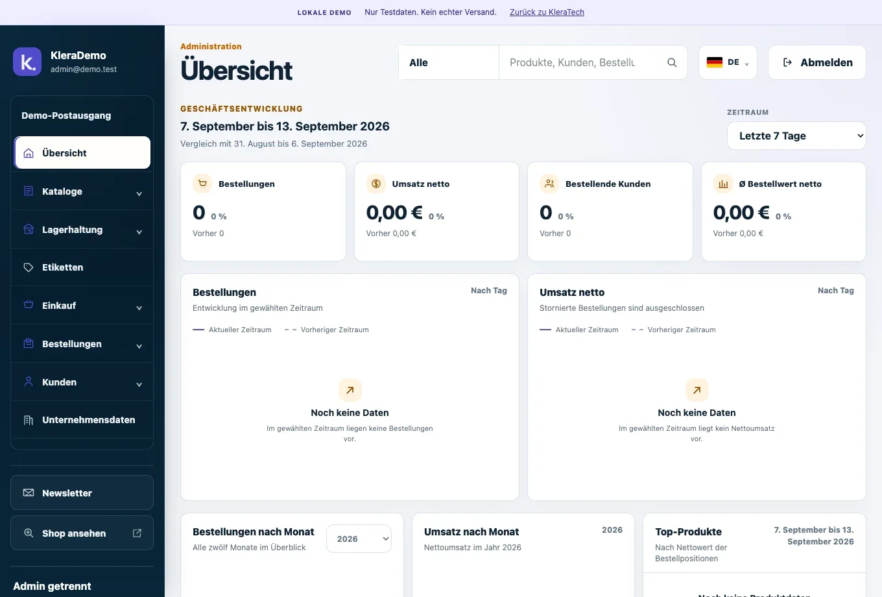The image size is (882, 597).
Task: Click the Unternehmensdaten building icon
Action: (x=29, y=420)
